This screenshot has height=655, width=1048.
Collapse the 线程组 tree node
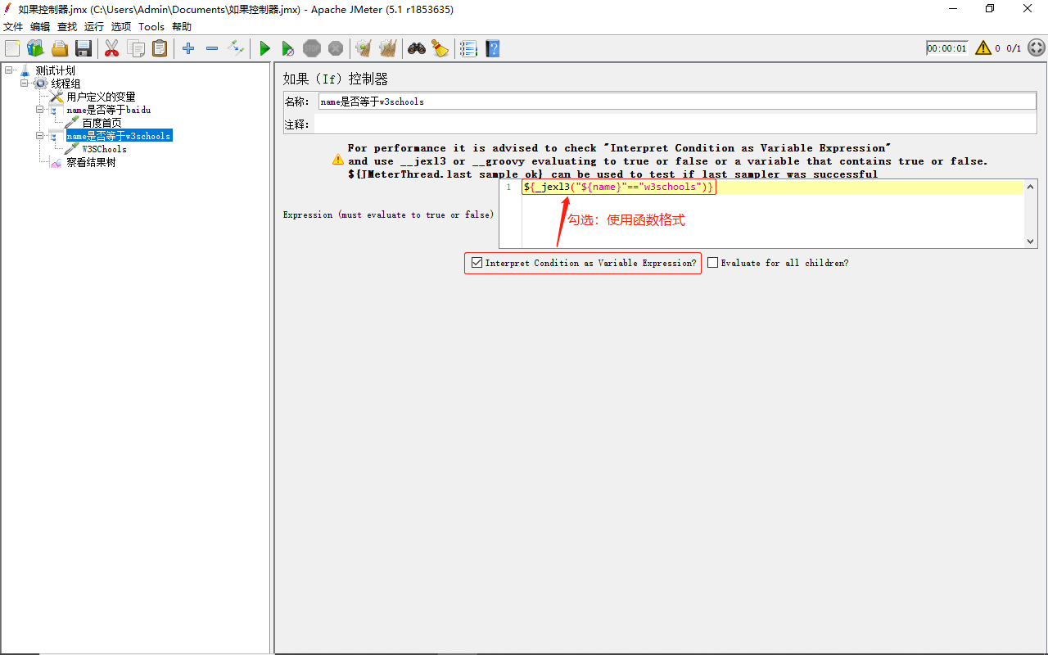(x=24, y=84)
